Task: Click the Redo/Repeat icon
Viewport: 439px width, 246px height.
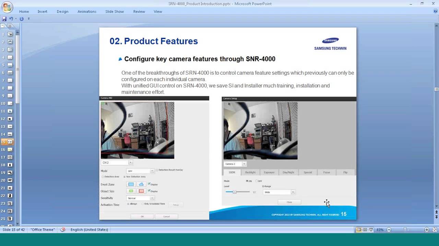Action: pyautogui.click(x=22, y=19)
